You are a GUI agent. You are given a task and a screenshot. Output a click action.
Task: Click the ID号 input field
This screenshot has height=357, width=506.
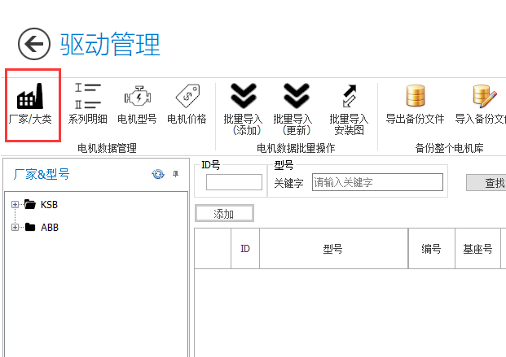click(234, 182)
